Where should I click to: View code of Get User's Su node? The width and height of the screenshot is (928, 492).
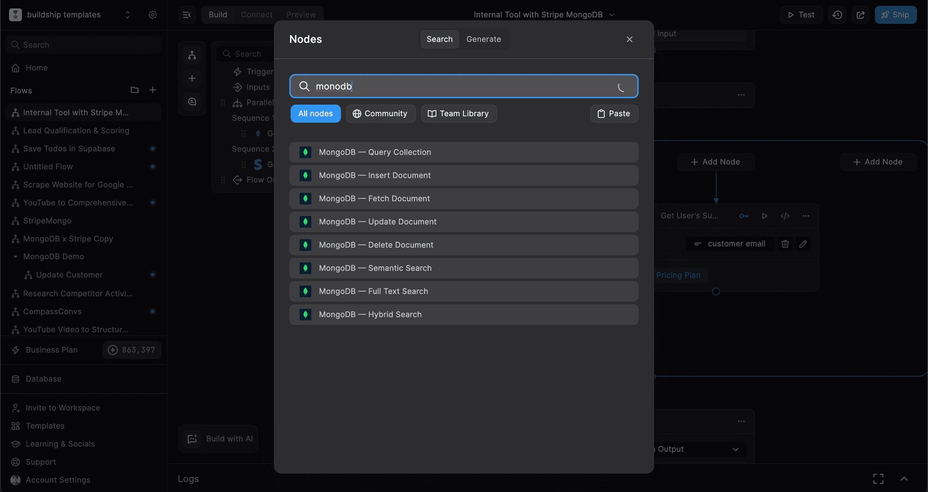(x=785, y=216)
